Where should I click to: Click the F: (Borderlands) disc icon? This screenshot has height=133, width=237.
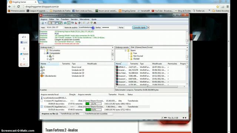pos(42,76)
